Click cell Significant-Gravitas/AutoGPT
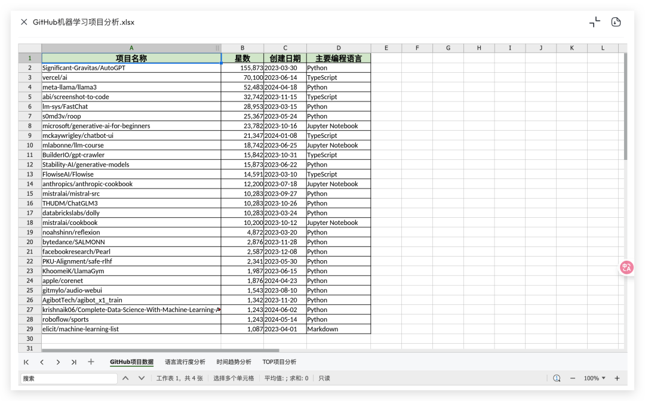 tap(131, 68)
